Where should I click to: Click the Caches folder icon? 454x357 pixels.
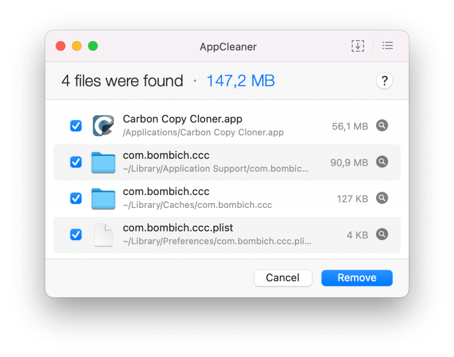click(x=103, y=199)
